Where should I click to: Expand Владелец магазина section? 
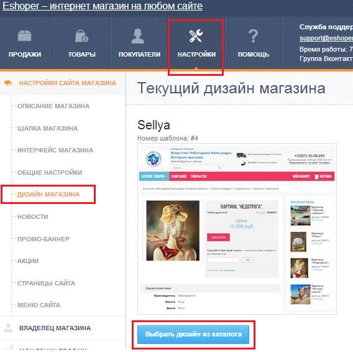coord(55,328)
